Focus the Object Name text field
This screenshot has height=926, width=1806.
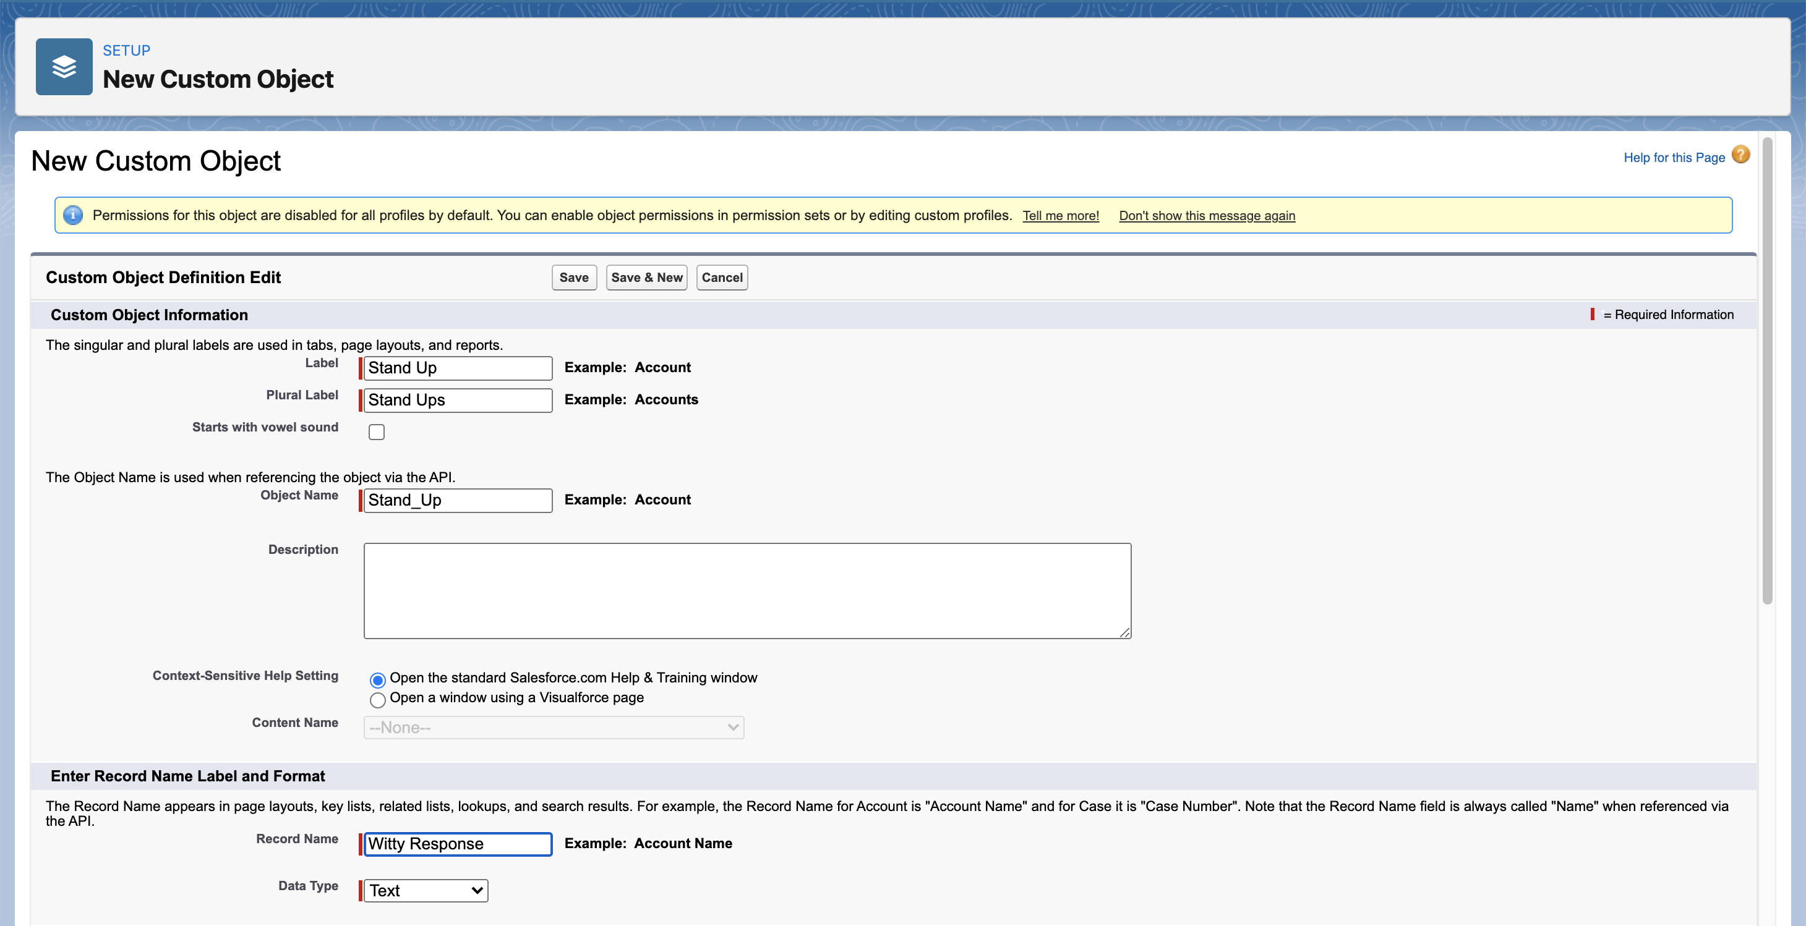(x=457, y=500)
